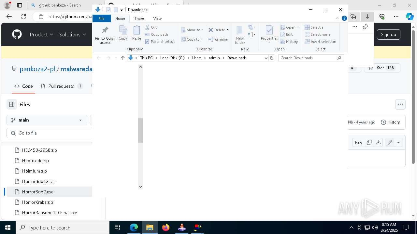Choose Copy path in the ribbon
Image resolution: width=417 pixels, height=234 pixels.
[156, 34]
